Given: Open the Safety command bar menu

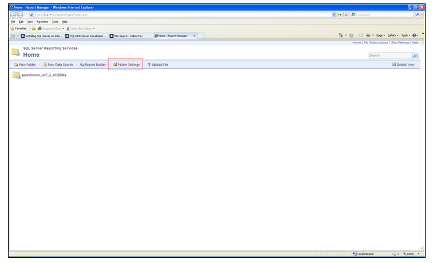Looking at the screenshot, I should (x=393, y=35).
